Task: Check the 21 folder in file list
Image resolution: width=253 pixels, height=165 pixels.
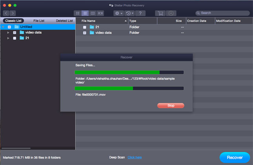Action: [85, 27]
